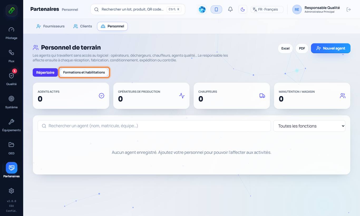This screenshot has height=216, width=360.
Task: Open the CGU link in the sidebar
Action: pyautogui.click(x=11, y=206)
